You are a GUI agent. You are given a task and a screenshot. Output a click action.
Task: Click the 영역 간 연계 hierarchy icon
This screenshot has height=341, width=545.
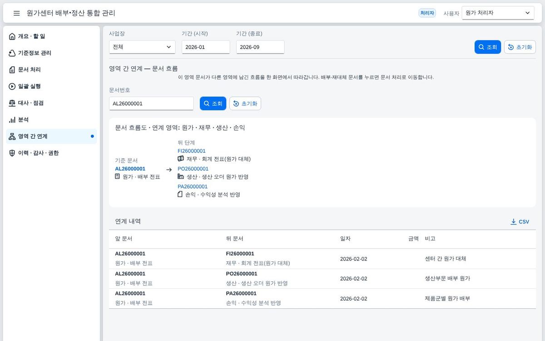tap(12, 136)
